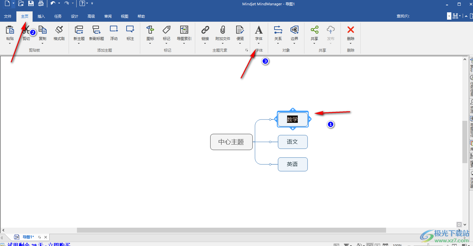Open the Customize Quick Access Toolbar dropdown

pyautogui.click(x=92, y=3)
